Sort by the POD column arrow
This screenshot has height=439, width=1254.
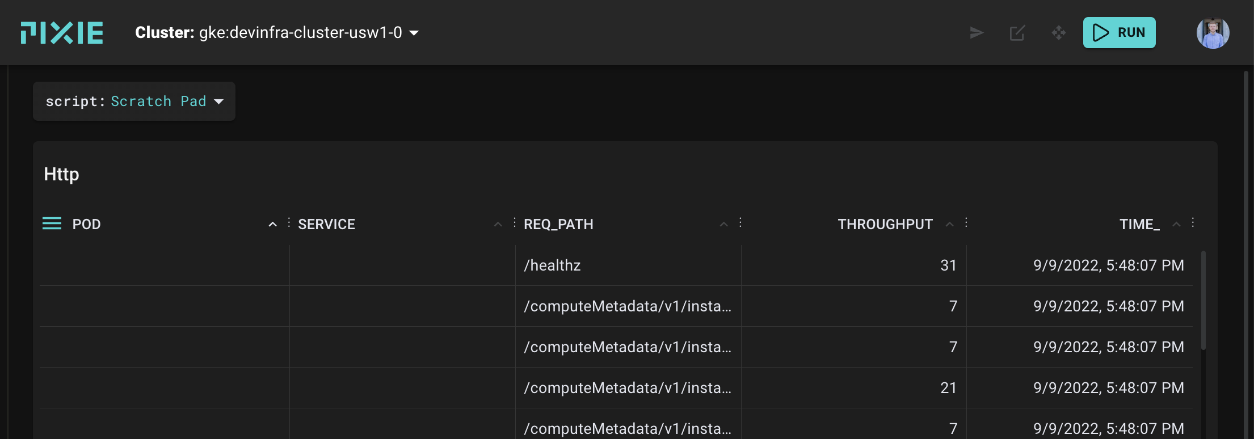click(x=273, y=225)
